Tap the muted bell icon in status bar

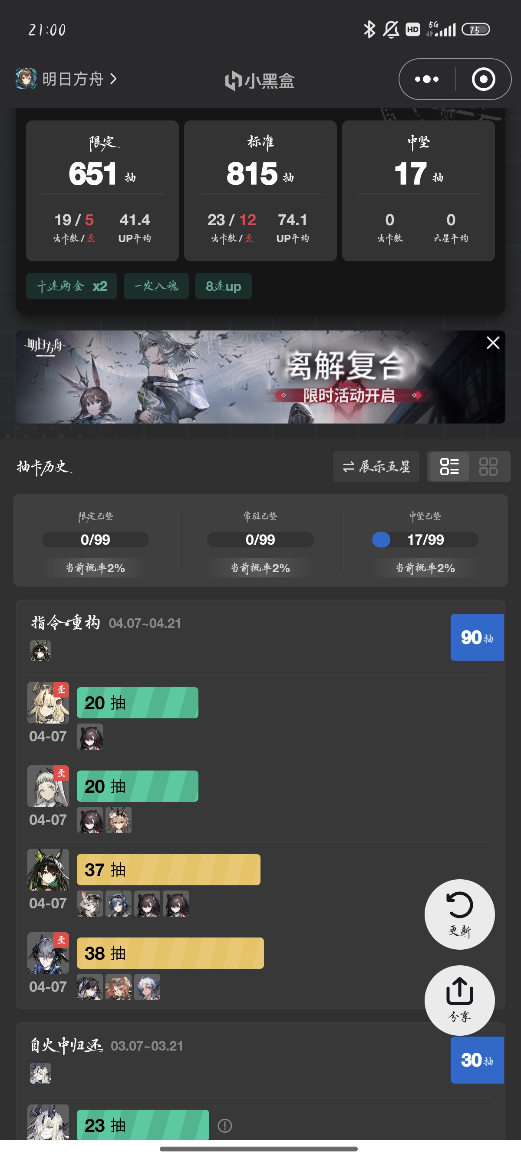coord(390,30)
